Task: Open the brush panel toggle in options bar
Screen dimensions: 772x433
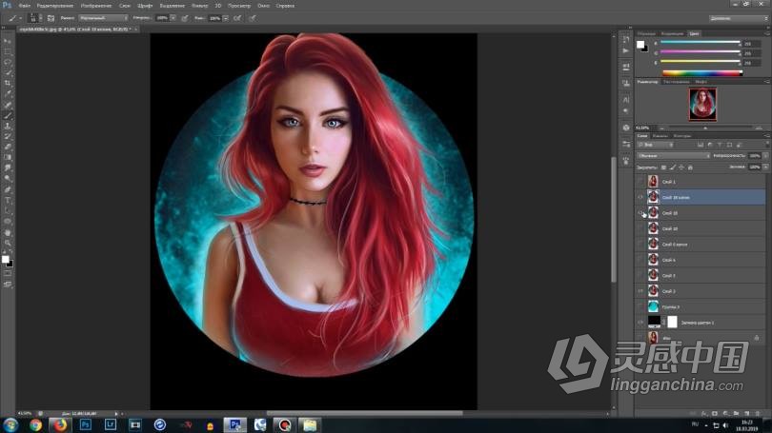Action: click(51, 18)
